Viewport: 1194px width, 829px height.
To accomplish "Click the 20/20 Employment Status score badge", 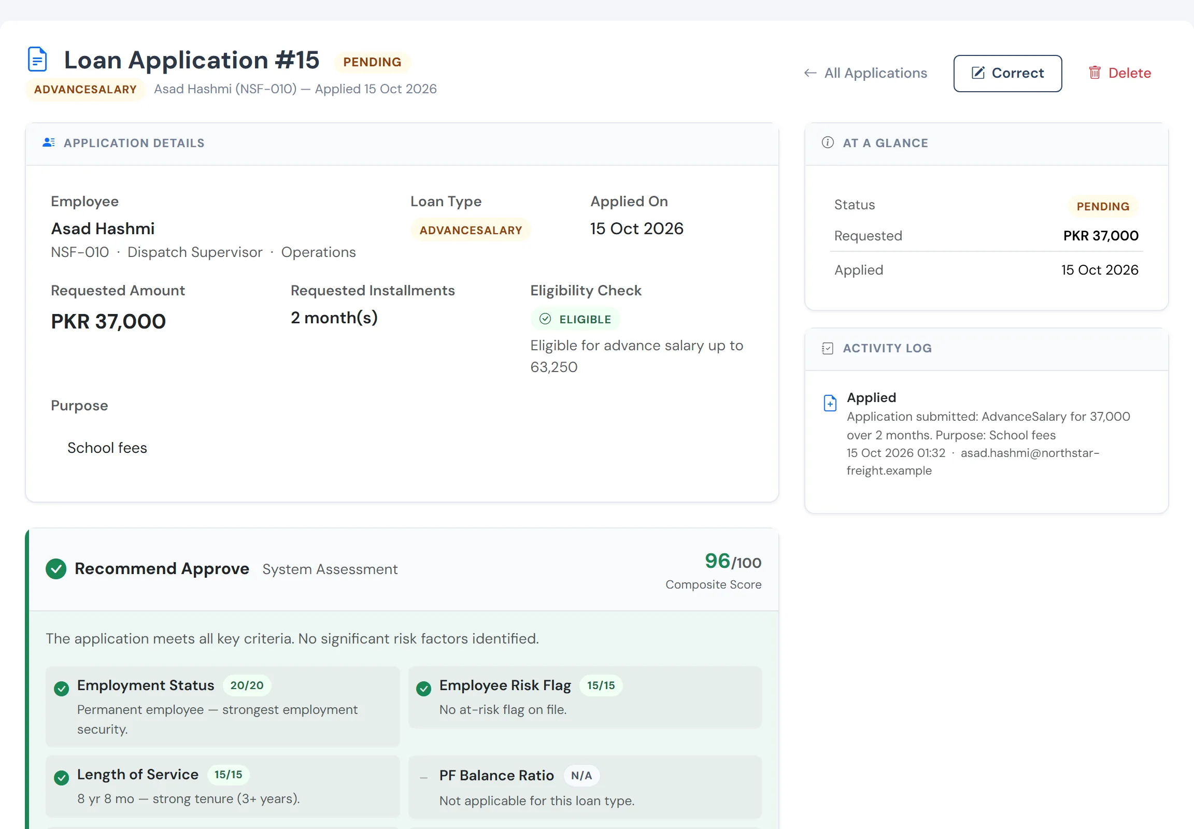I will pyautogui.click(x=247, y=685).
